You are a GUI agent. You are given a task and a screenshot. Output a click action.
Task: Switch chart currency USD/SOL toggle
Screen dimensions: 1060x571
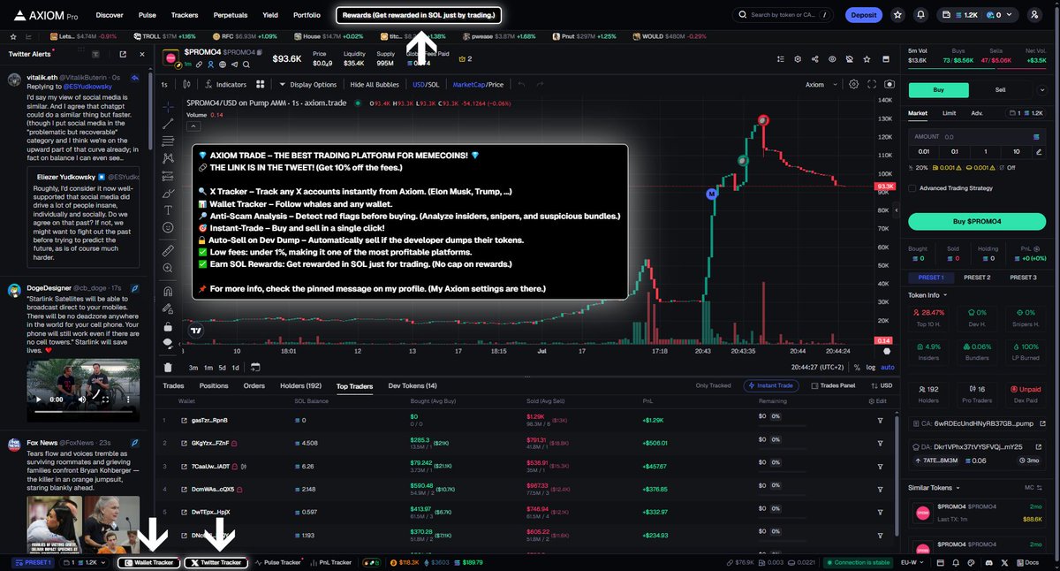click(x=426, y=85)
